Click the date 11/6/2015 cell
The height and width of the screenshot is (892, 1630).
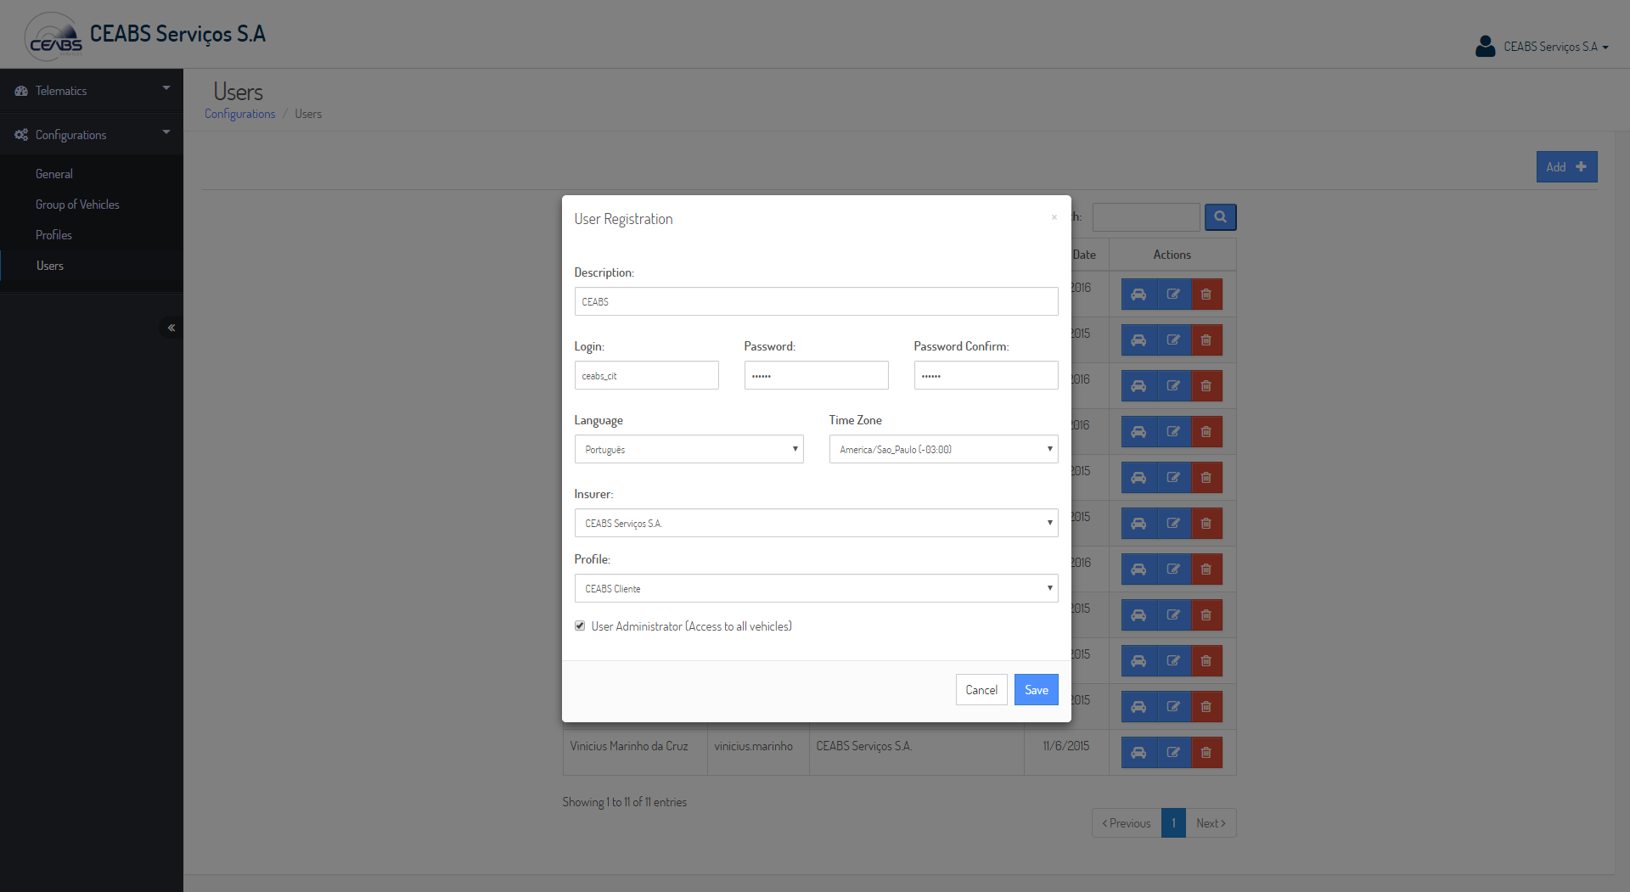click(1065, 746)
